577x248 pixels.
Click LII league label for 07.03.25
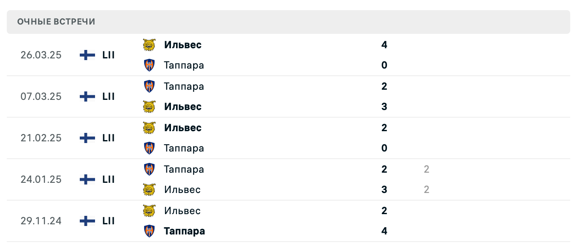coord(109,96)
